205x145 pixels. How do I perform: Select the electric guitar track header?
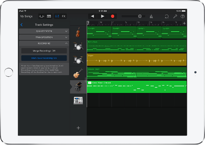click(x=78, y=73)
